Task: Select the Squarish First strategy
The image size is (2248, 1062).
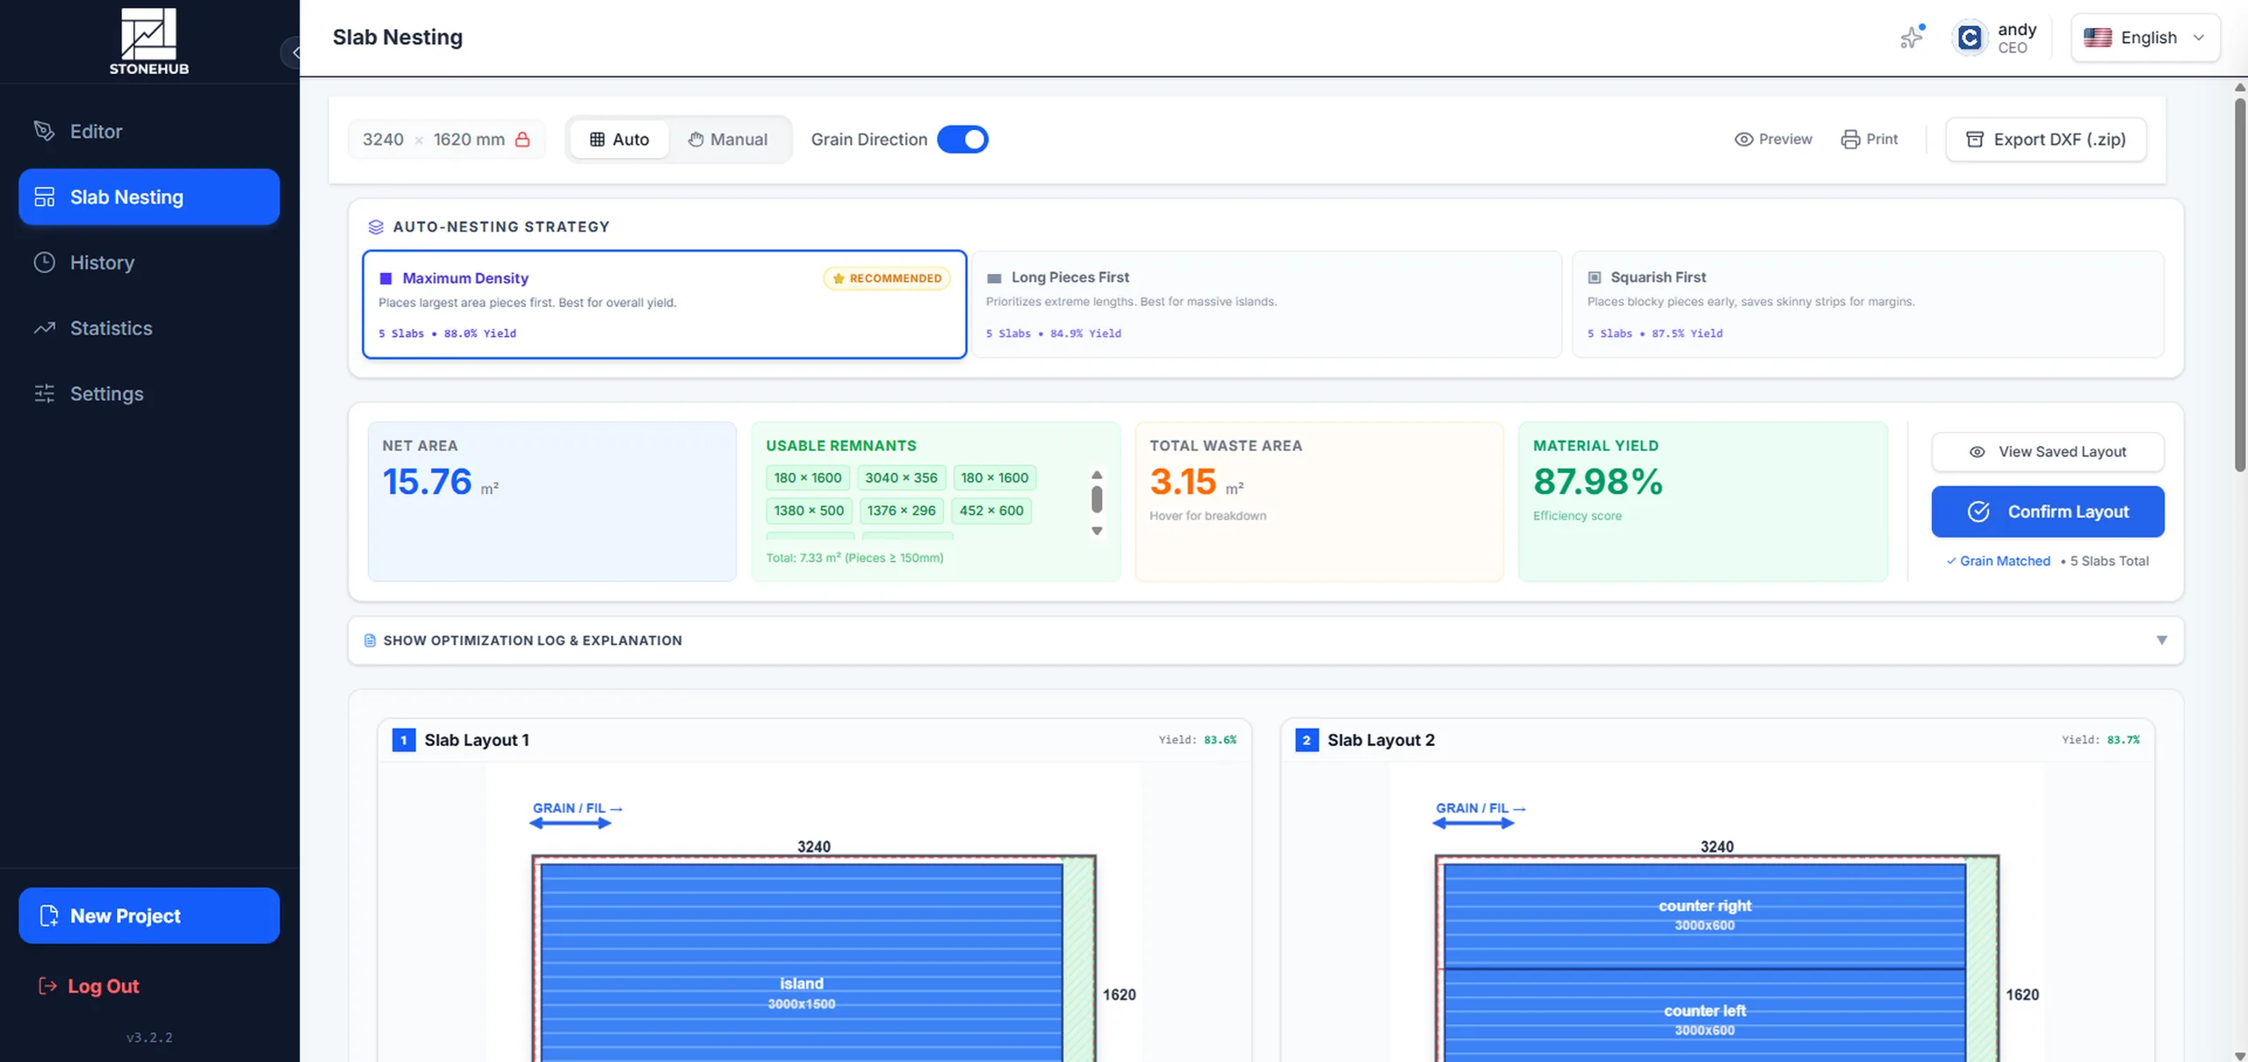Action: coord(1868,305)
